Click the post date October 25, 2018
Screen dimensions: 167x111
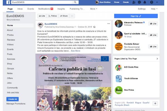click(x=85, y=27)
